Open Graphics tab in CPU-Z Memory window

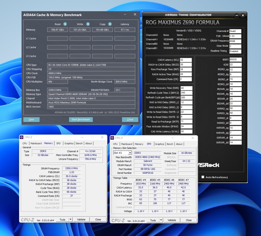coord(69,143)
